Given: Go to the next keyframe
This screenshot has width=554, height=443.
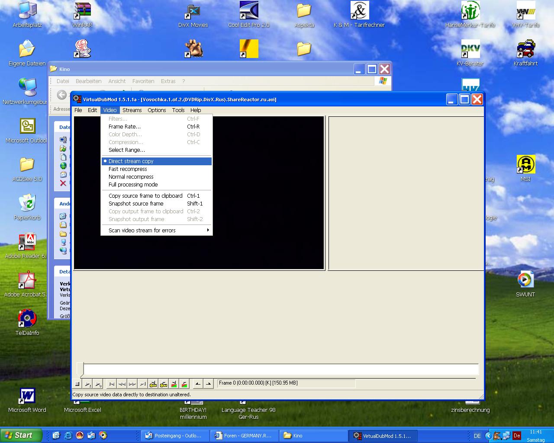Looking at the screenshot, I should tap(164, 384).
